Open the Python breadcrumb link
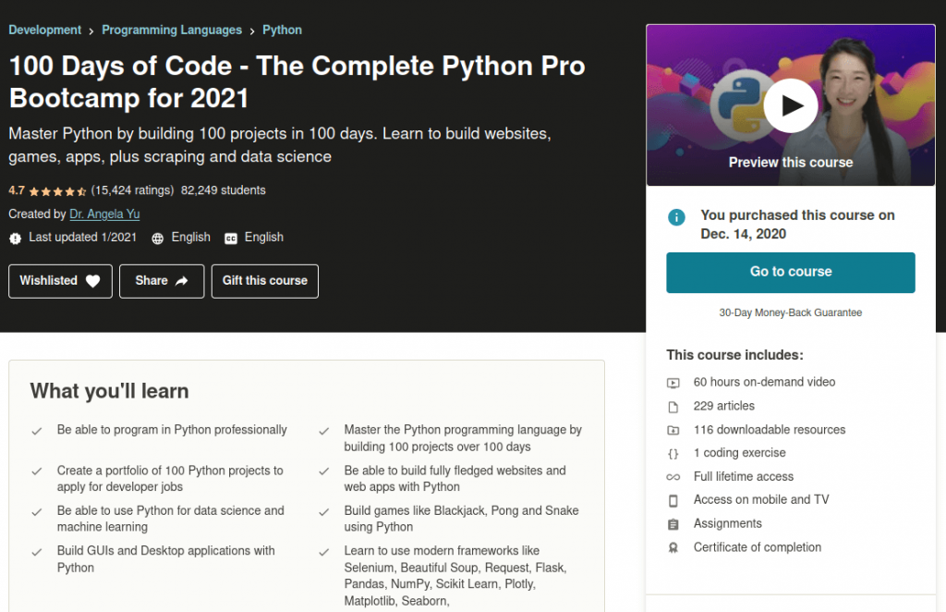Image resolution: width=946 pixels, height=612 pixels. point(282,30)
